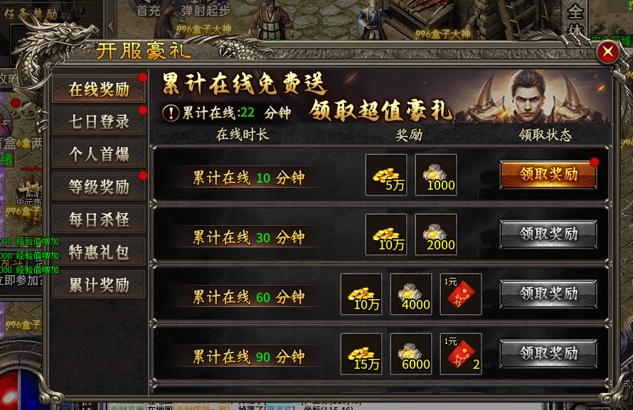Close the 开服豪礼 window

[608, 52]
